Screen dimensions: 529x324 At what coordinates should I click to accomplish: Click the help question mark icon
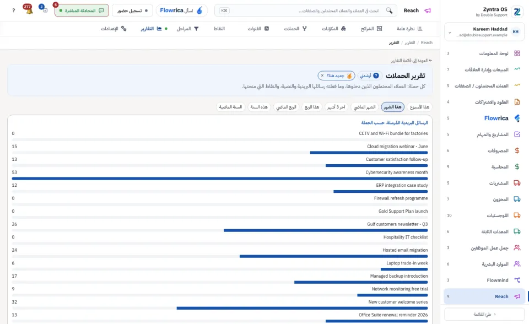[13, 10]
